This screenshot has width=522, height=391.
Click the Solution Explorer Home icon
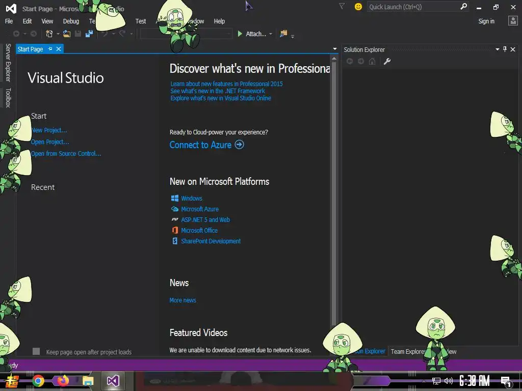point(372,61)
